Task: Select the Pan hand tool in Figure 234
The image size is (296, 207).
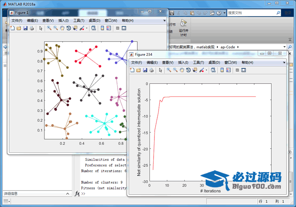Action: pyautogui.click(x=182, y=70)
